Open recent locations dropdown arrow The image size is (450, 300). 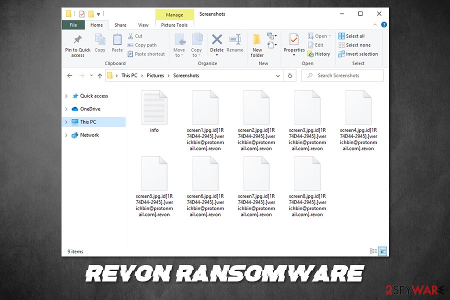(x=91, y=75)
